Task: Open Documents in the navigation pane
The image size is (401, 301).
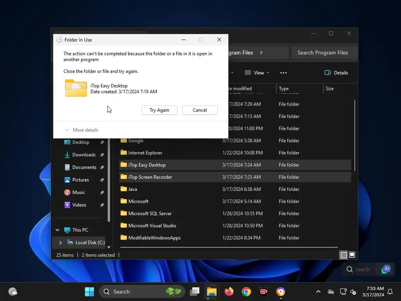Action: [x=84, y=167]
